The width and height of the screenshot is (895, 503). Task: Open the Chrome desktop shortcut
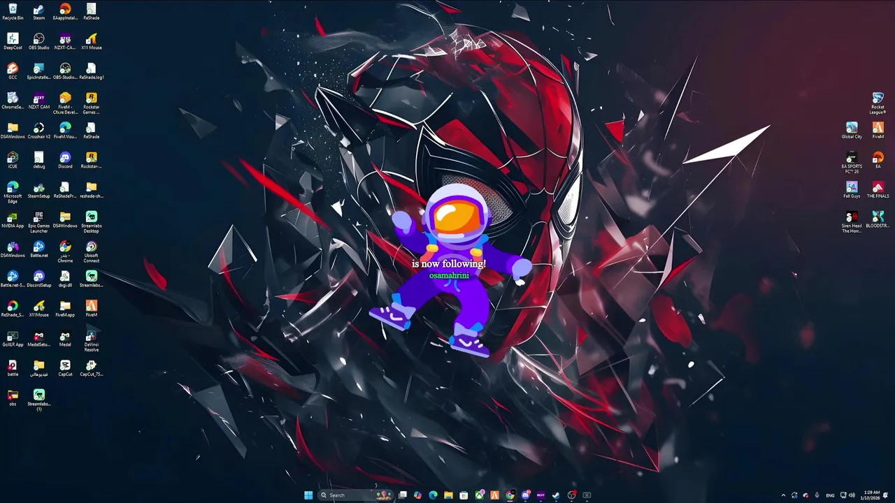point(65,251)
